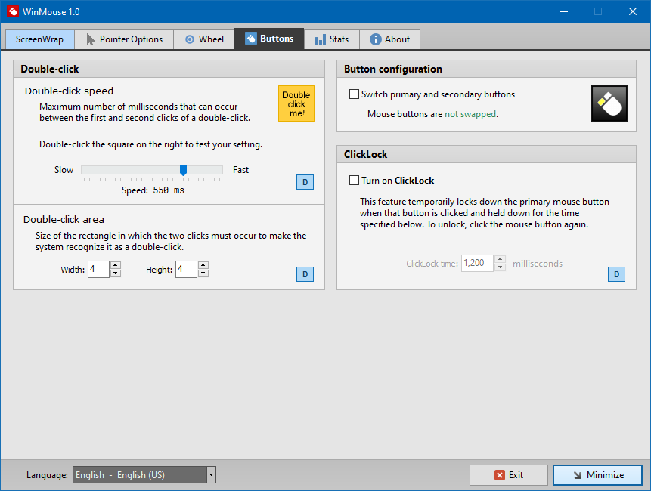Decrease double-click area Width with down arrow

pyautogui.click(x=116, y=273)
